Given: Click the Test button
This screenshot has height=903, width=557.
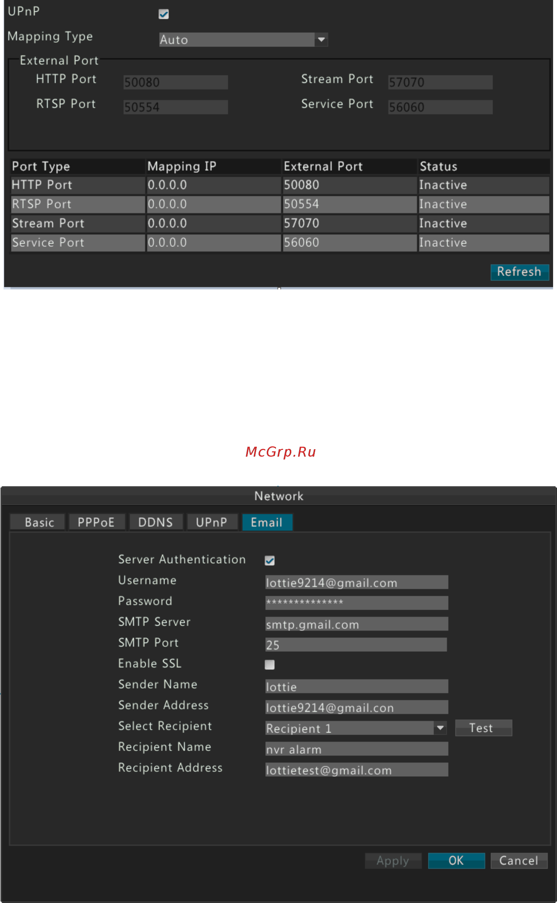Looking at the screenshot, I should coord(484,728).
